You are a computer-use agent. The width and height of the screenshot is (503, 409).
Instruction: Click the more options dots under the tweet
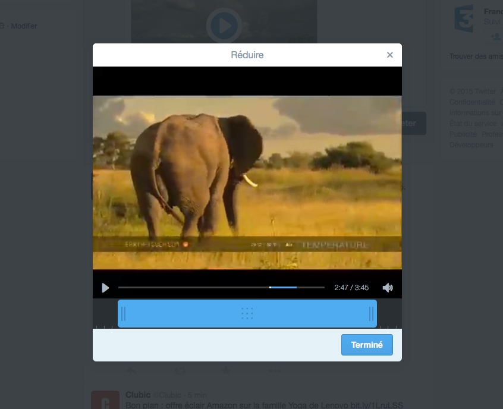275,371
